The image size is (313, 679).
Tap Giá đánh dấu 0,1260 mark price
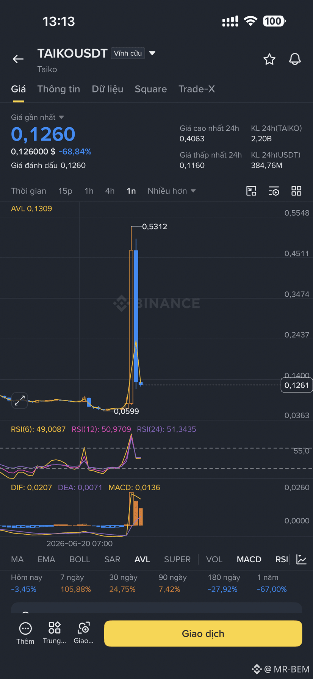click(48, 165)
